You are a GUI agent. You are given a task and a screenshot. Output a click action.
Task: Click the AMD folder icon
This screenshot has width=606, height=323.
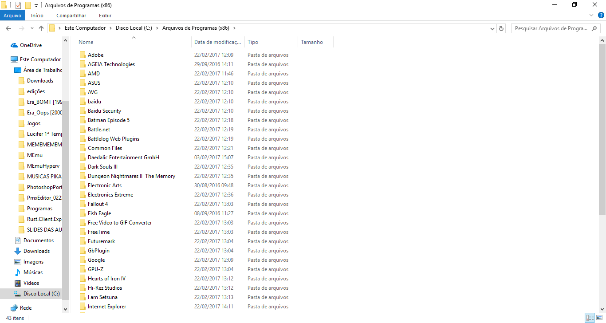(x=83, y=74)
